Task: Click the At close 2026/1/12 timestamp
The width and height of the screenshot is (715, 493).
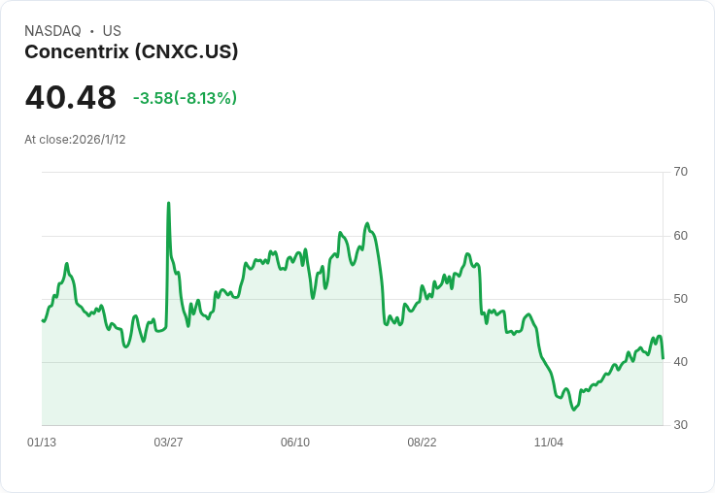Action: [75, 140]
